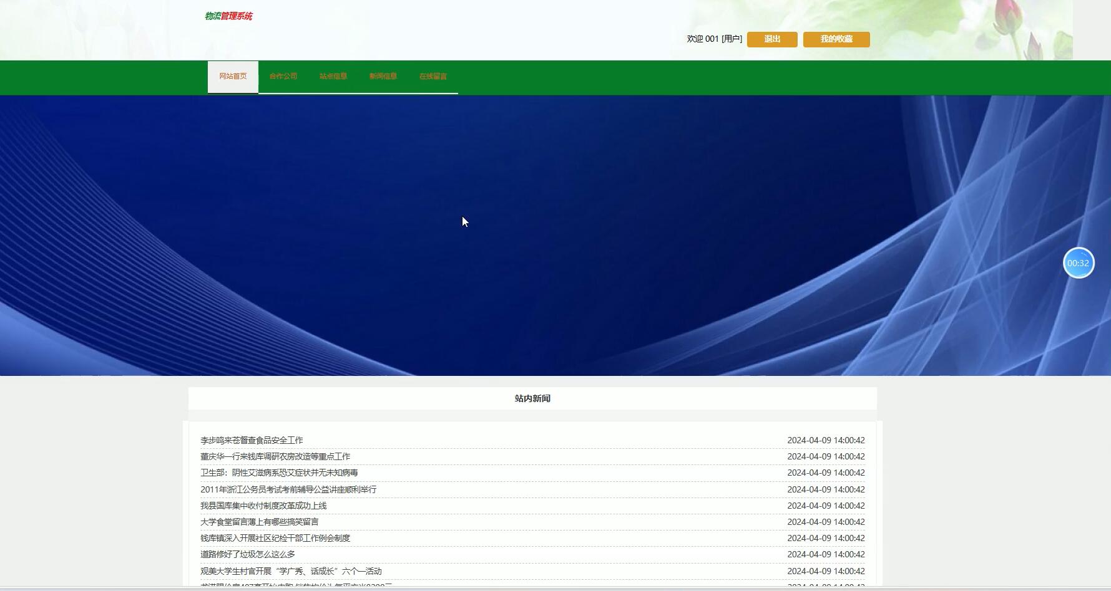Screen dimensions: 1111x591
Task: Open news 我县国库集中收付制度改革成功上线
Action: [265, 506]
